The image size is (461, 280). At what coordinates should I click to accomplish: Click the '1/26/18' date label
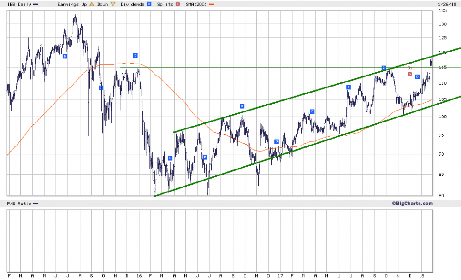pos(447,4)
